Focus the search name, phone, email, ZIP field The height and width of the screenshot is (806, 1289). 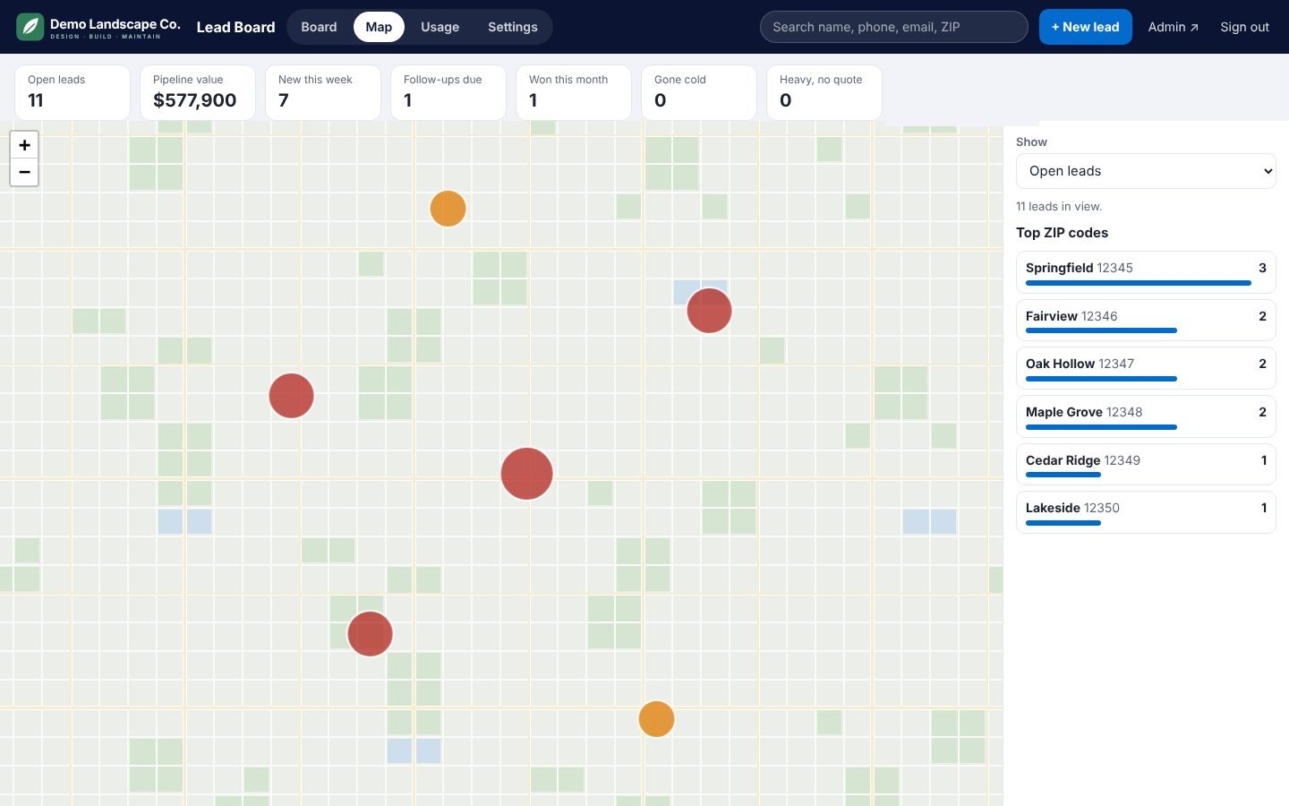[893, 27]
